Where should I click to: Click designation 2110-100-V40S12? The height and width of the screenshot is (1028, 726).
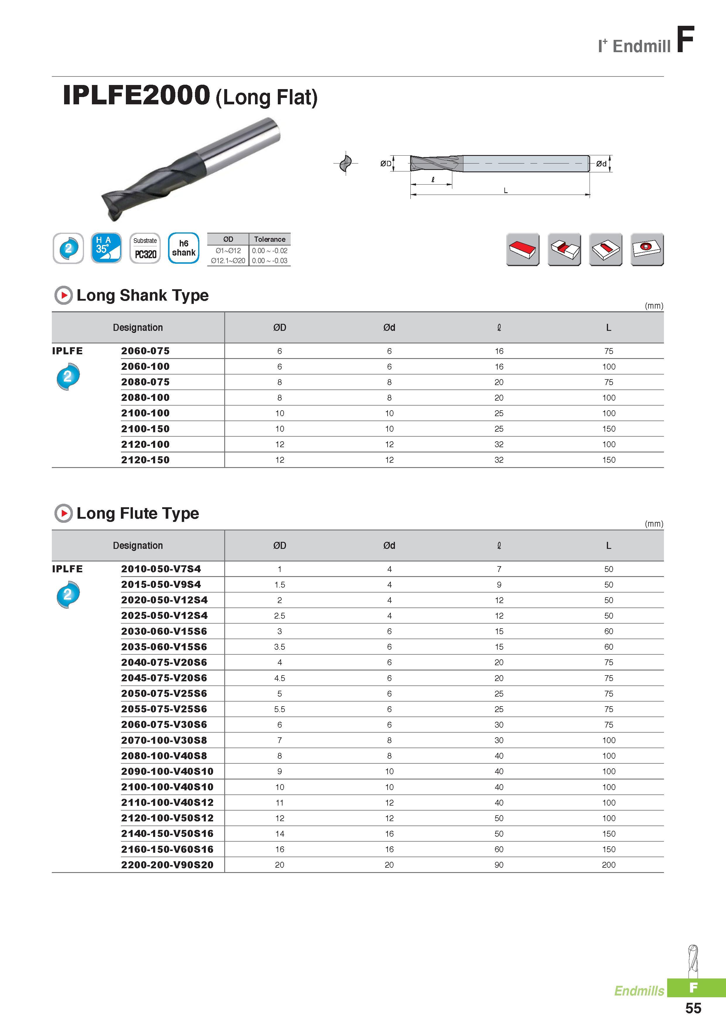pyautogui.click(x=167, y=802)
